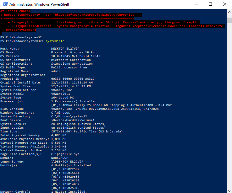Click the 'Registered Organization:' label
This screenshot has width=232, height=193.
tap(23, 75)
